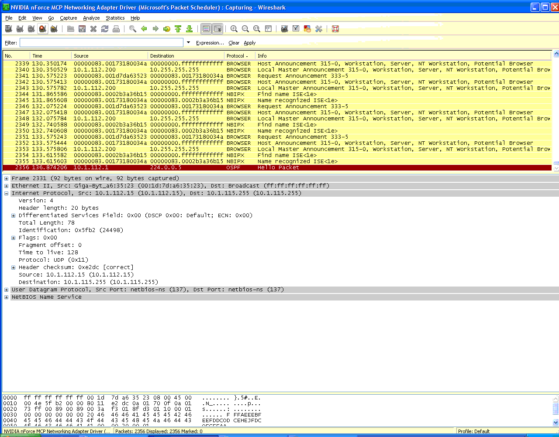Image resolution: width=559 pixels, height=437 pixels.
Task: Toggle packet list colorization
Action: click(206, 29)
